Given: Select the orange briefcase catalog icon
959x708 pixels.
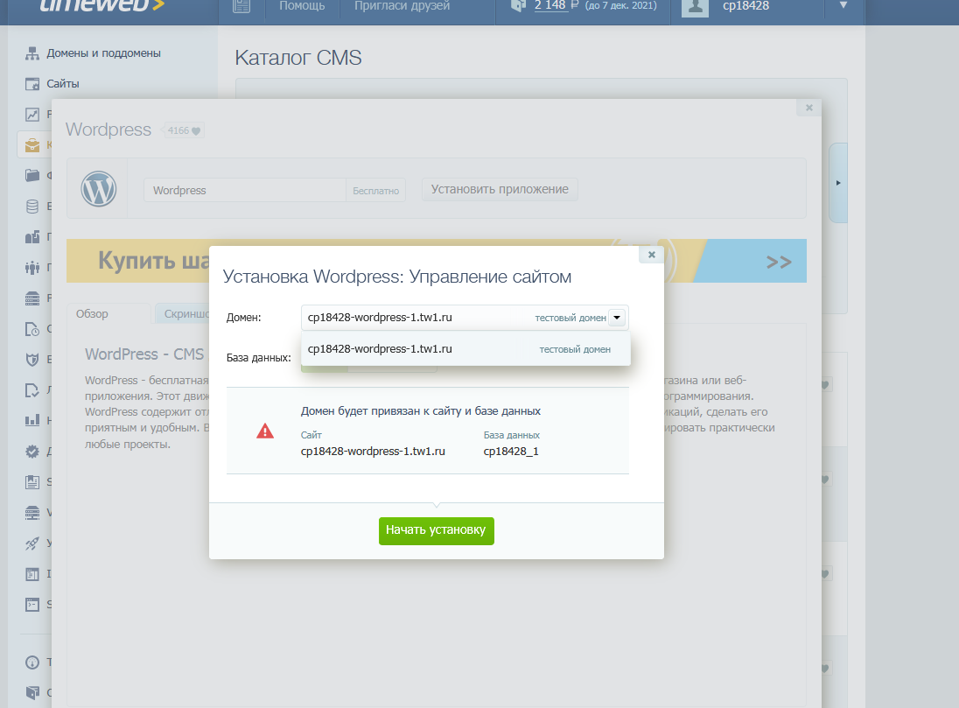Looking at the screenshot, I should pyautogui.click(x=32, y=145).
